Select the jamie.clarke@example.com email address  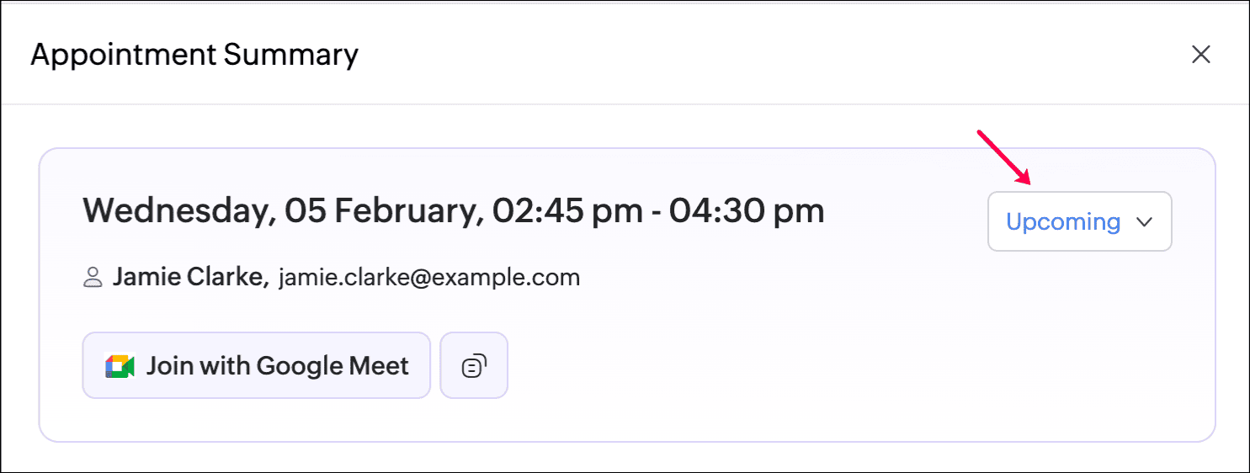tap(429, 278)
